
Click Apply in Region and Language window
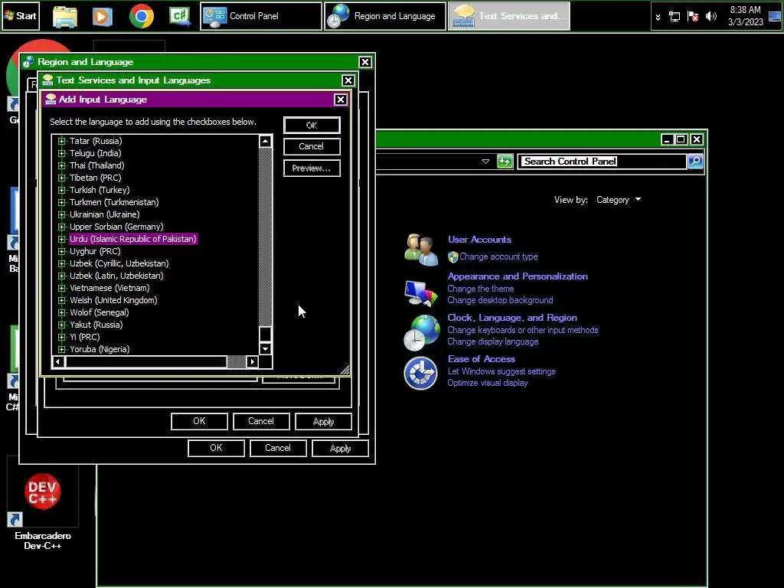(340, 448)
